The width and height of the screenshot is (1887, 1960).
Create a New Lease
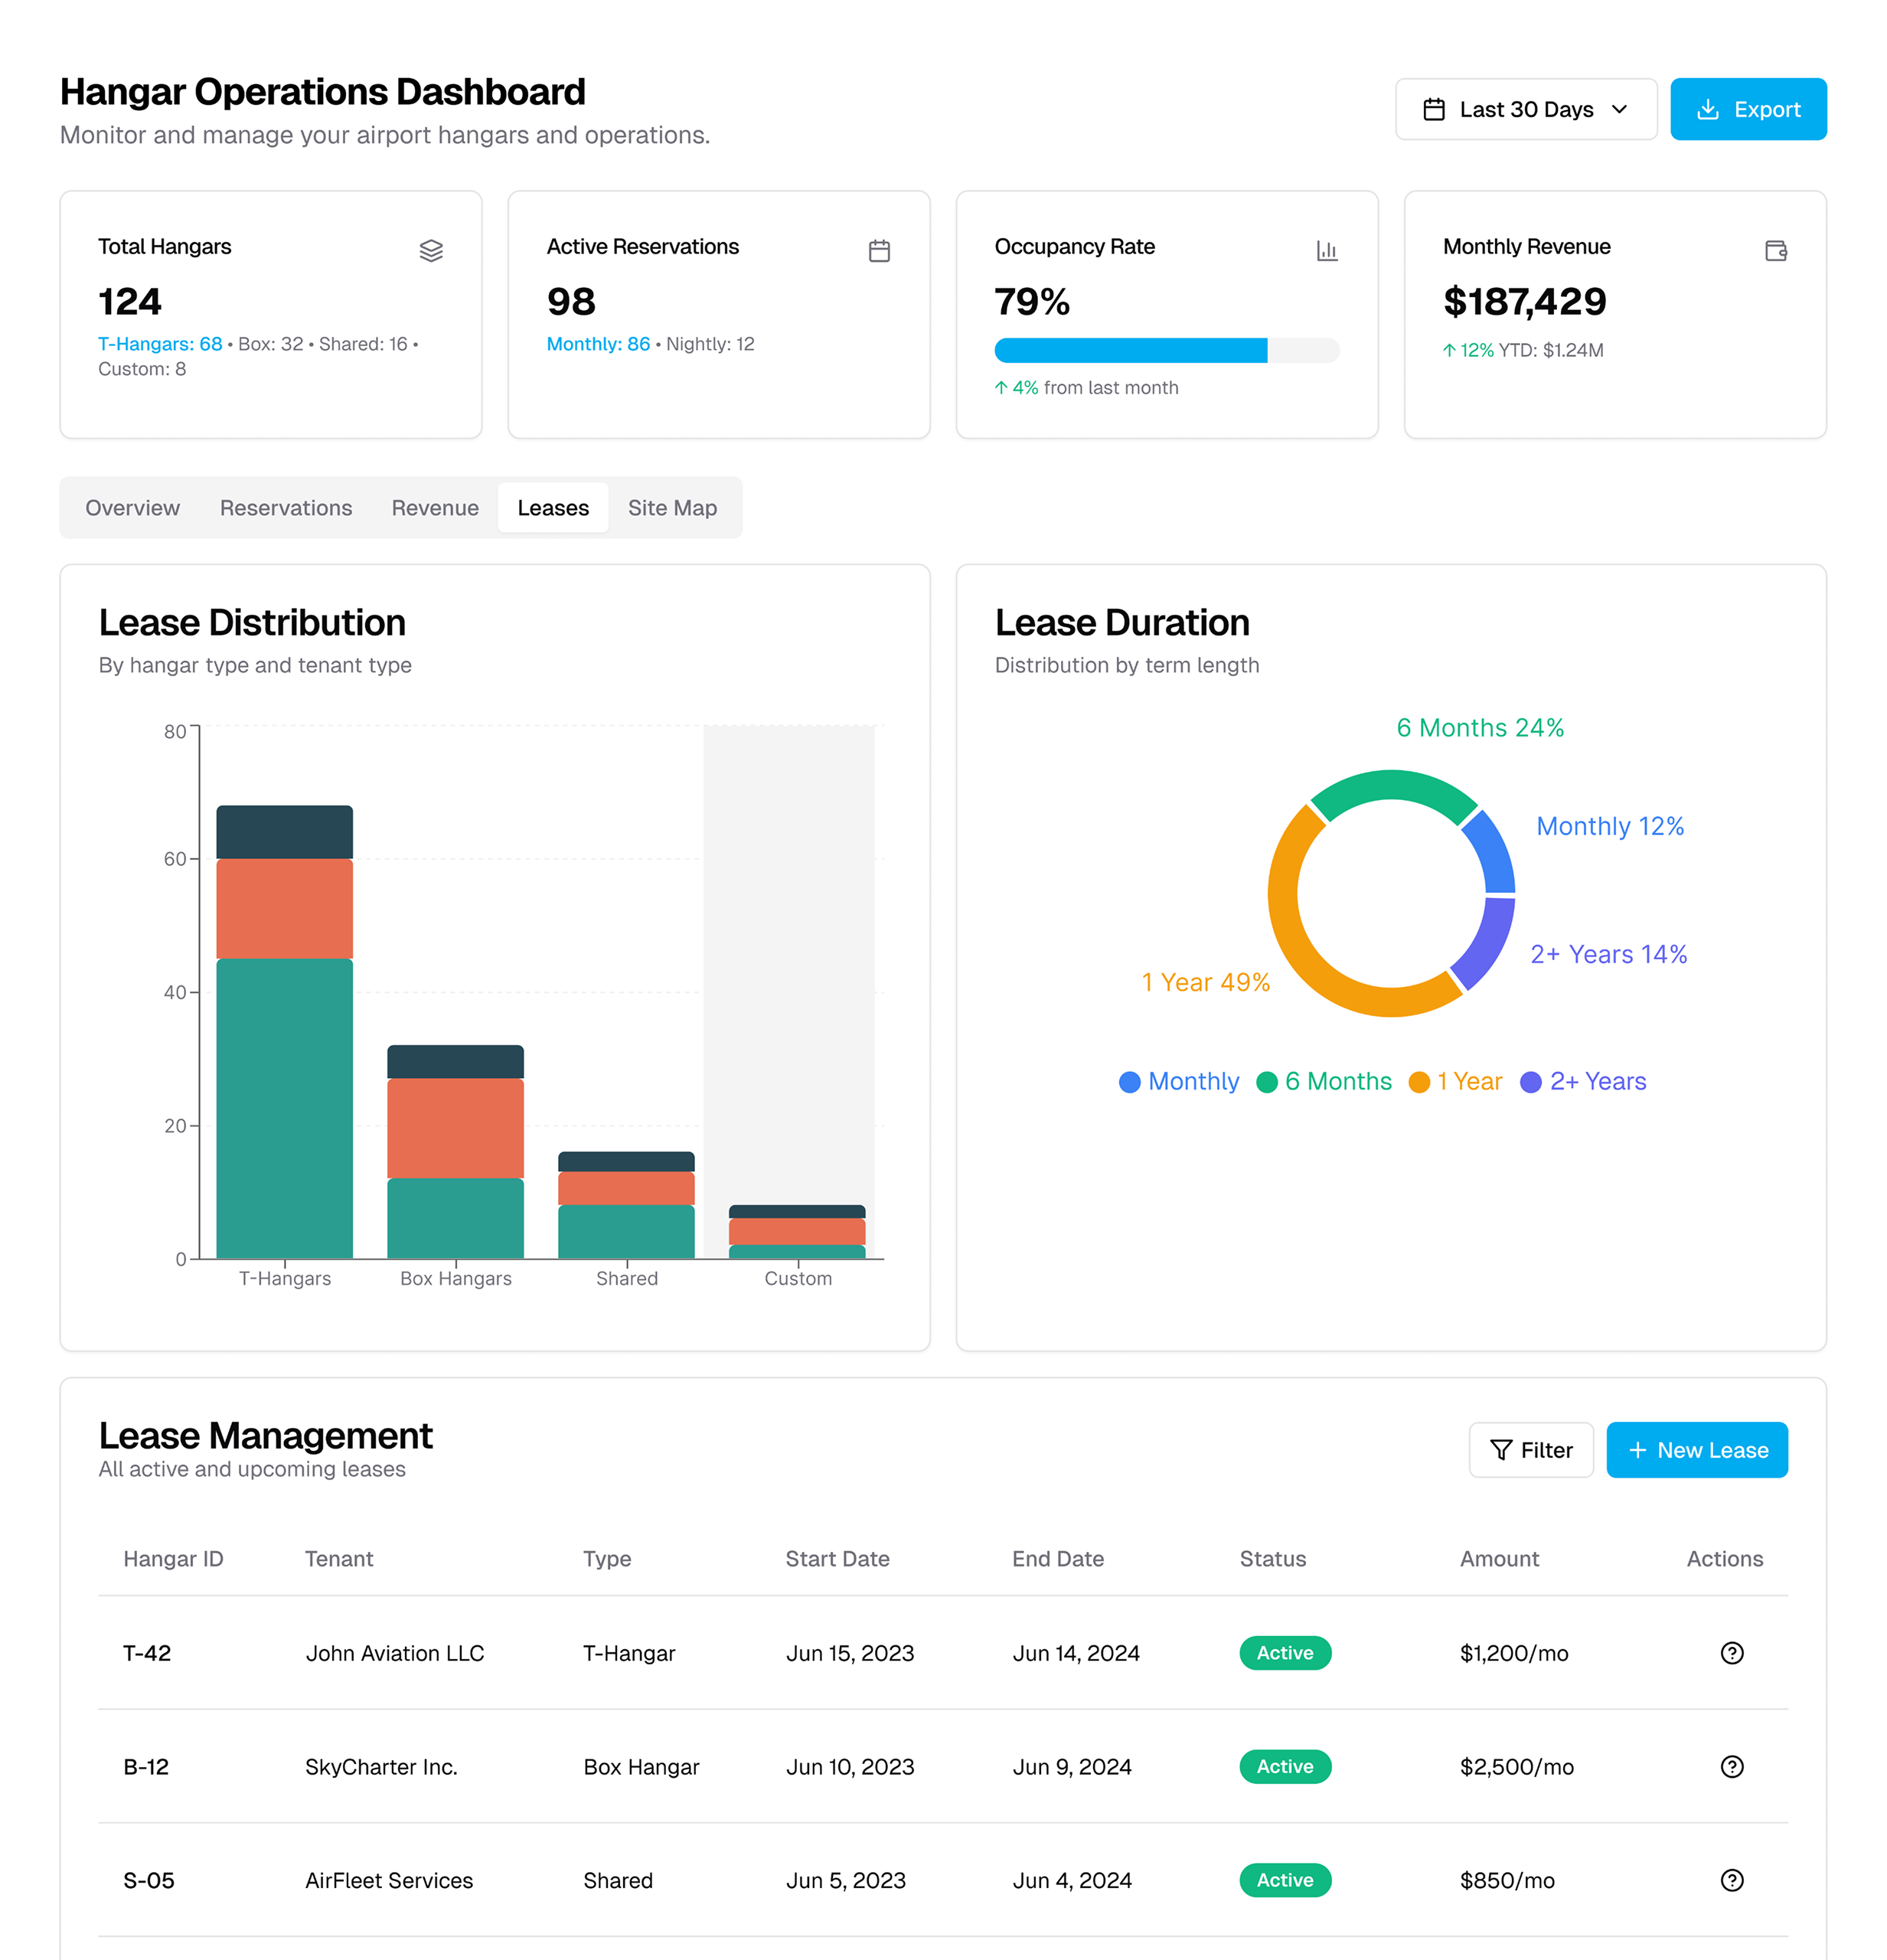[1697, 1450]
